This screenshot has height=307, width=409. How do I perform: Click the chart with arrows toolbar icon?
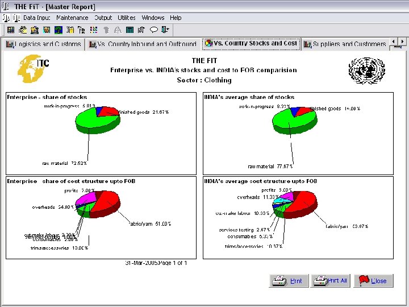pyautogui.click(x=141, y=30)
